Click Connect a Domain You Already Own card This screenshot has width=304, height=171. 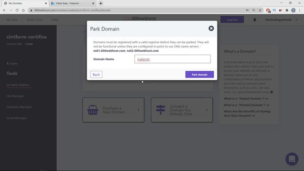(x=182, y=110)
